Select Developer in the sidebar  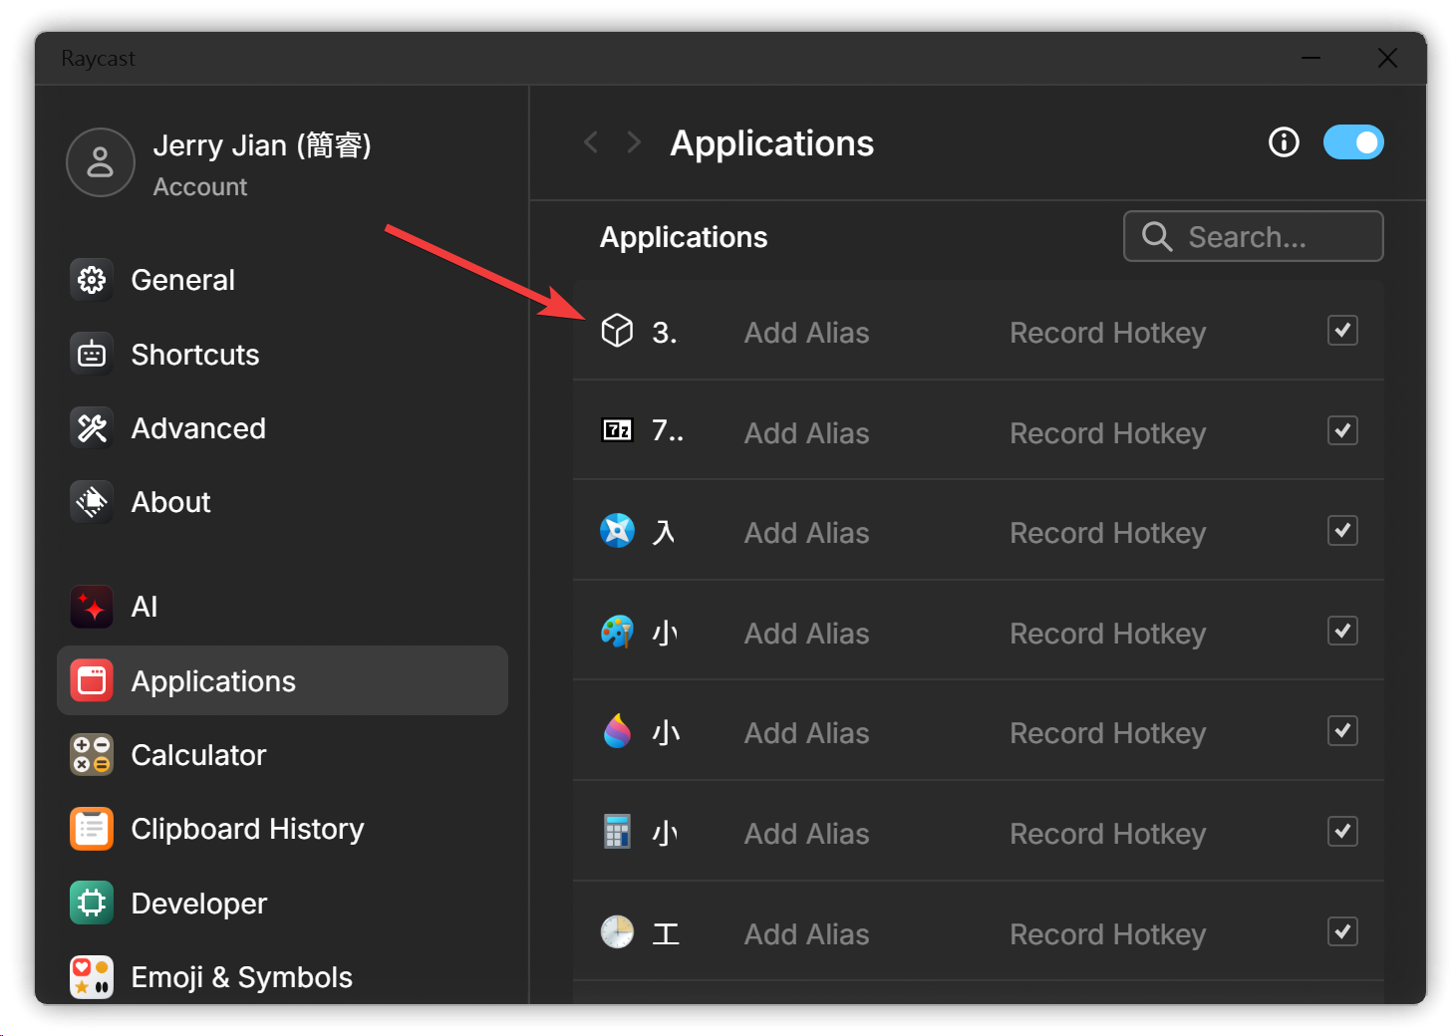coord(283,904)
